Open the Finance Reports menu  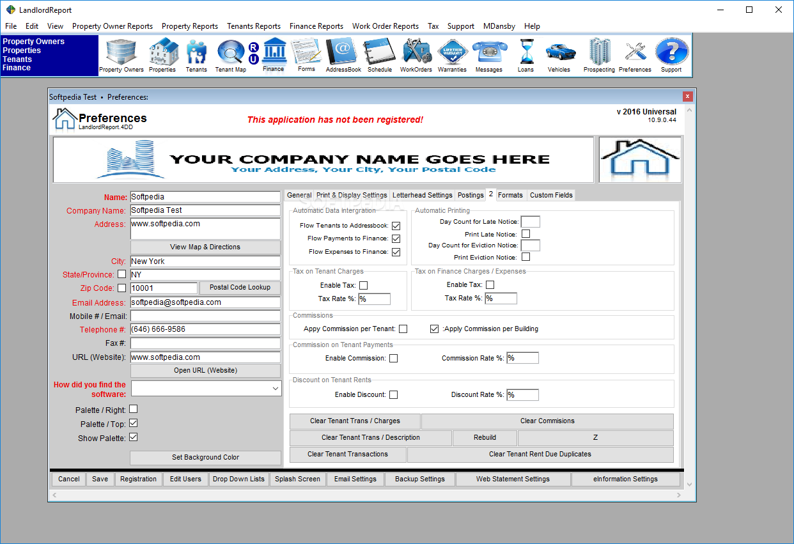click(316, 26)
